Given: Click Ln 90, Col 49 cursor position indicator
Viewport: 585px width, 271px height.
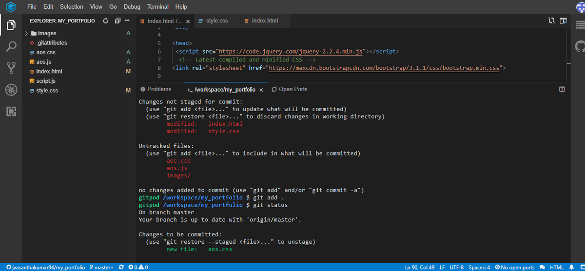Looking at the screenshot, I should click(x=420, y=267).
